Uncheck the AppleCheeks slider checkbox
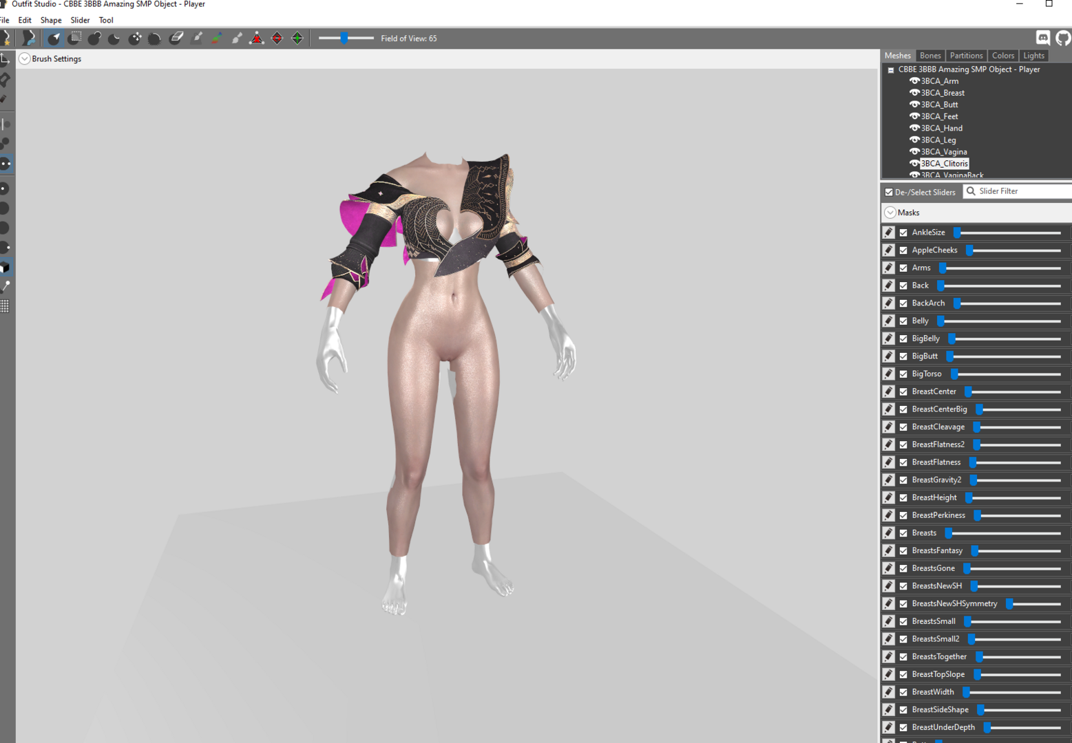This screenshot has width=1072, height=743. coord(903,250)
